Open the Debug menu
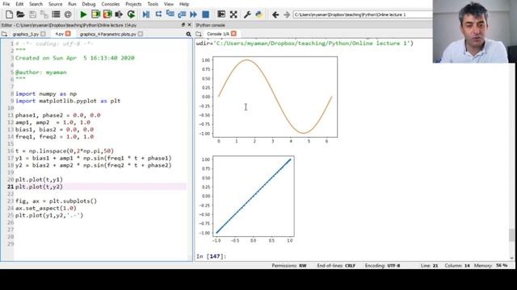517x290 pixels. (x=89, y=4)
